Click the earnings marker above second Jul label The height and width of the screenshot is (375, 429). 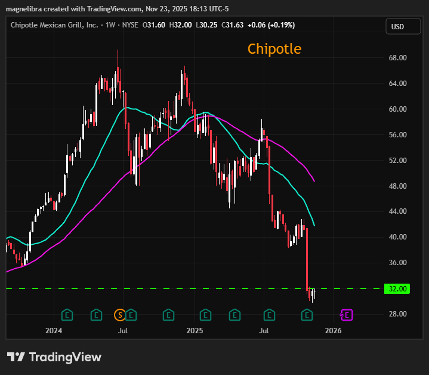coord(269,315)
